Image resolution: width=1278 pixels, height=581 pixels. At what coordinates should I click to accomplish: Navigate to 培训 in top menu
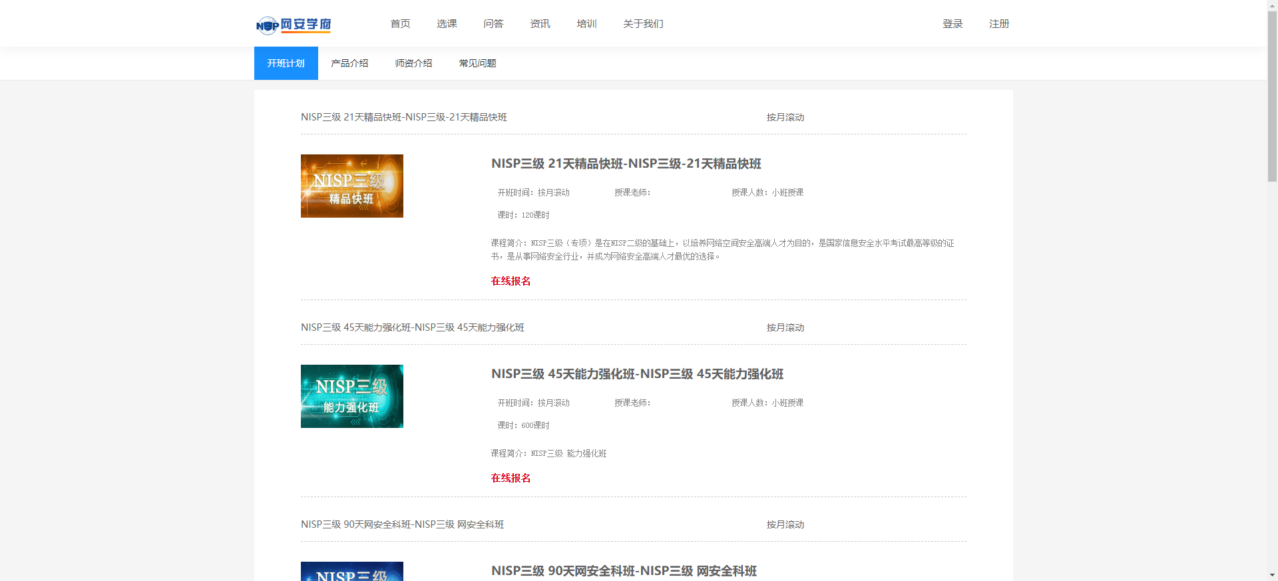click(586, 24)
